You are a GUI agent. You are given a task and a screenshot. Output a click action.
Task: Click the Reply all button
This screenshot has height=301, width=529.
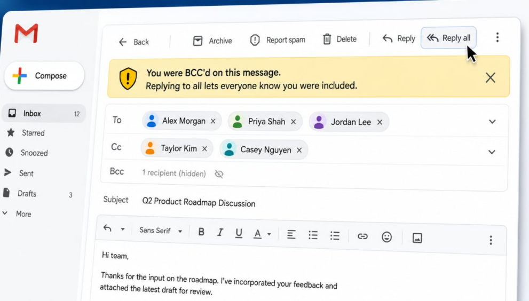pyautogui.click(x=448, y=38)
